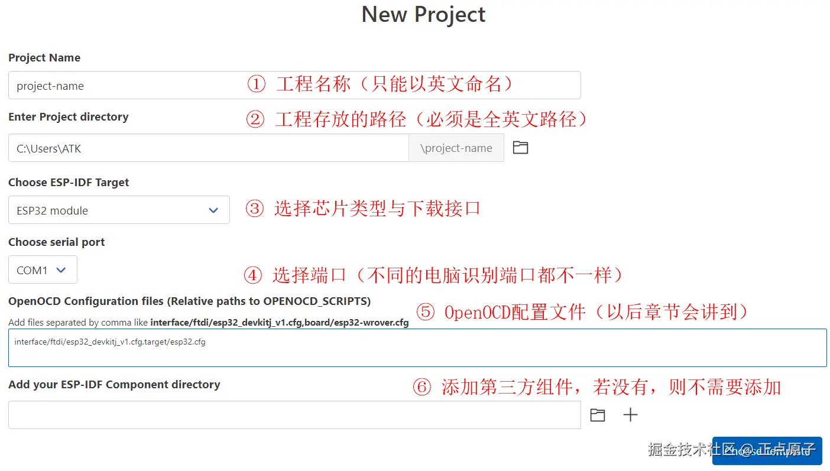830x471 pixels.
Task: Click the Enter Project directory label
Action: click(69, 117)
